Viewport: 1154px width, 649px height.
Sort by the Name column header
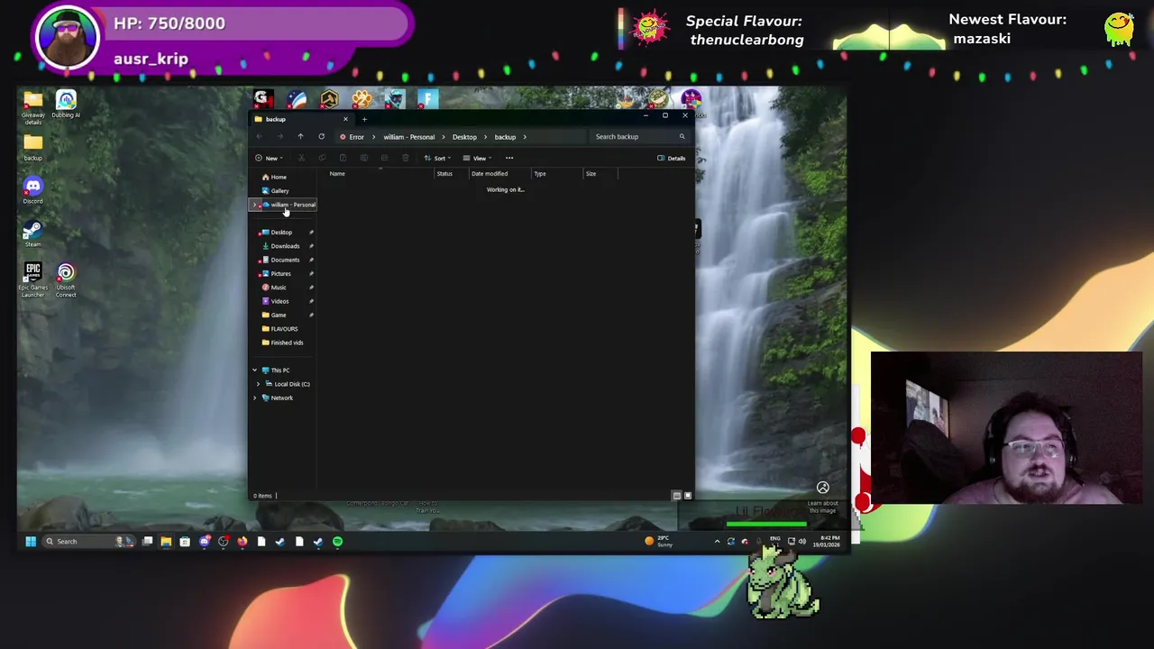337,173
